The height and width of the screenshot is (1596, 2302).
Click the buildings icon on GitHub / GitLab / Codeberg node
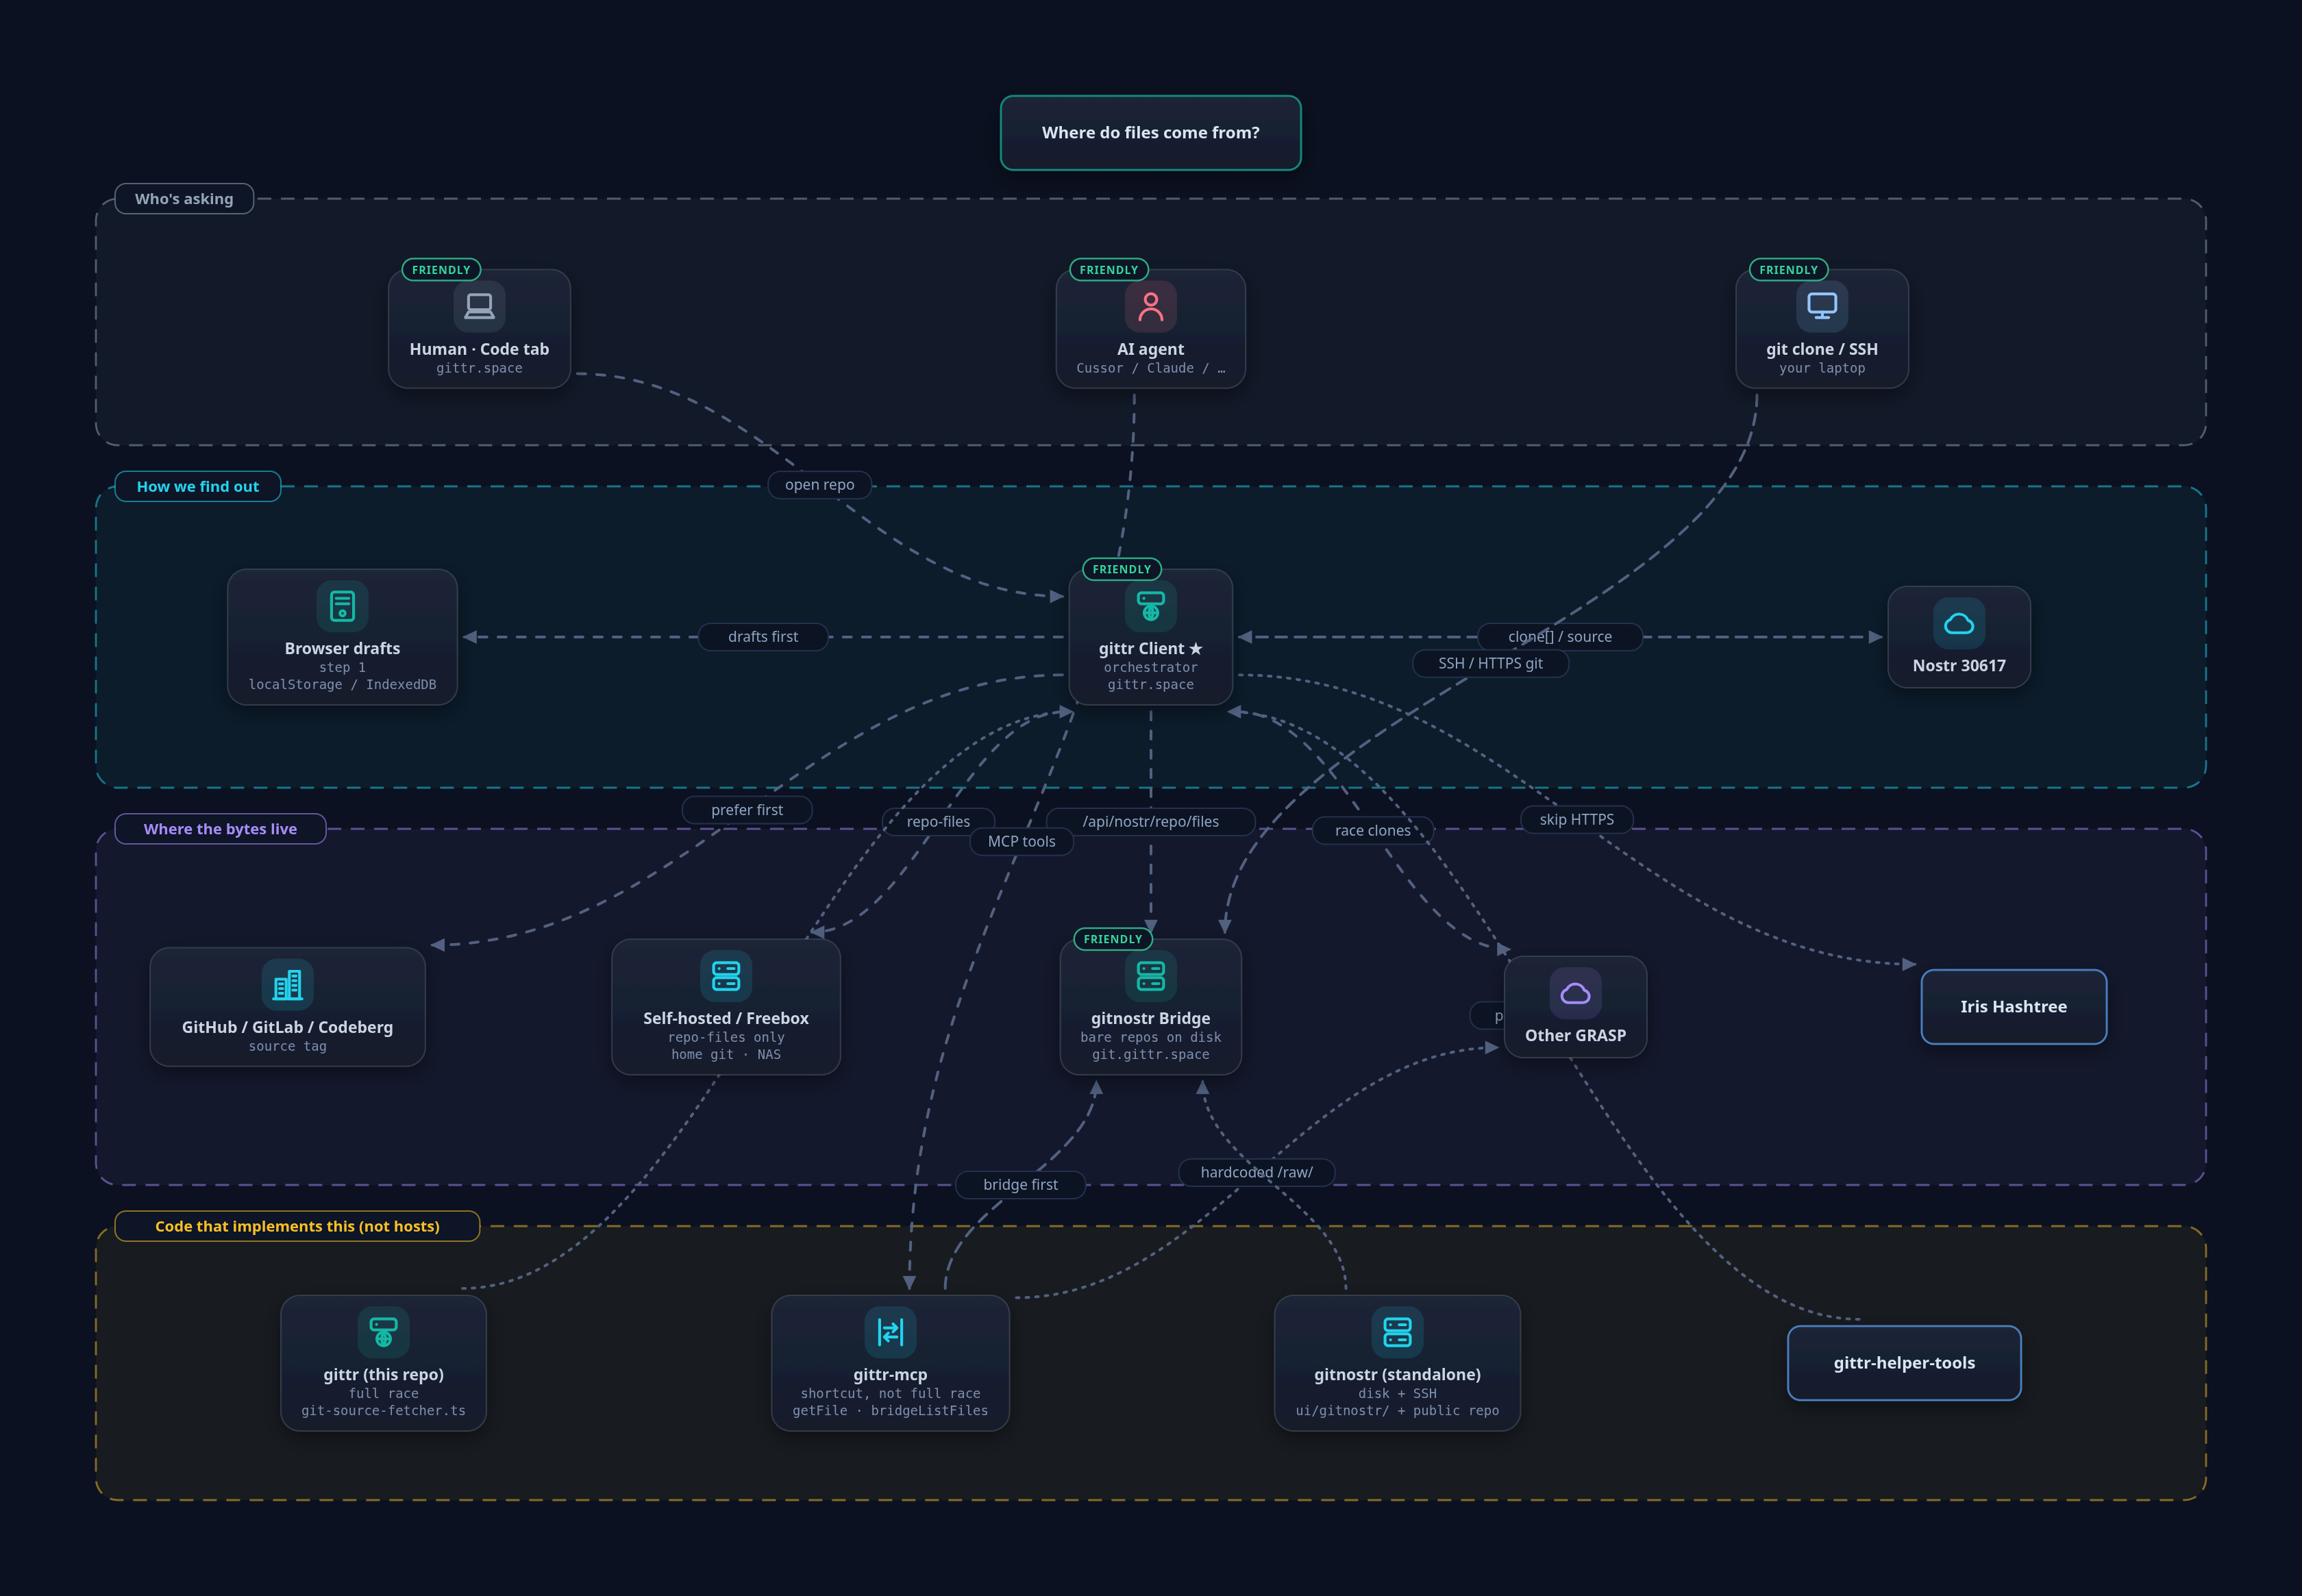click(x=287, y=985)
